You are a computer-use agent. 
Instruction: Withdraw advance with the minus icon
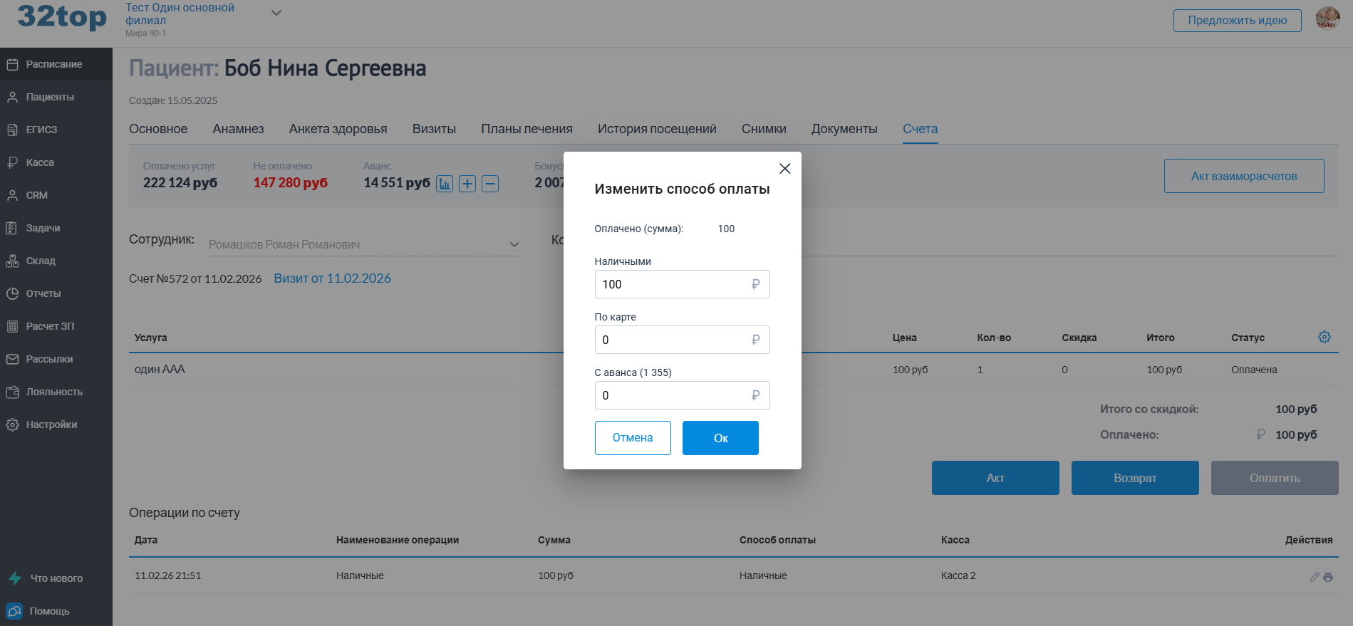(x=490, y=184)
